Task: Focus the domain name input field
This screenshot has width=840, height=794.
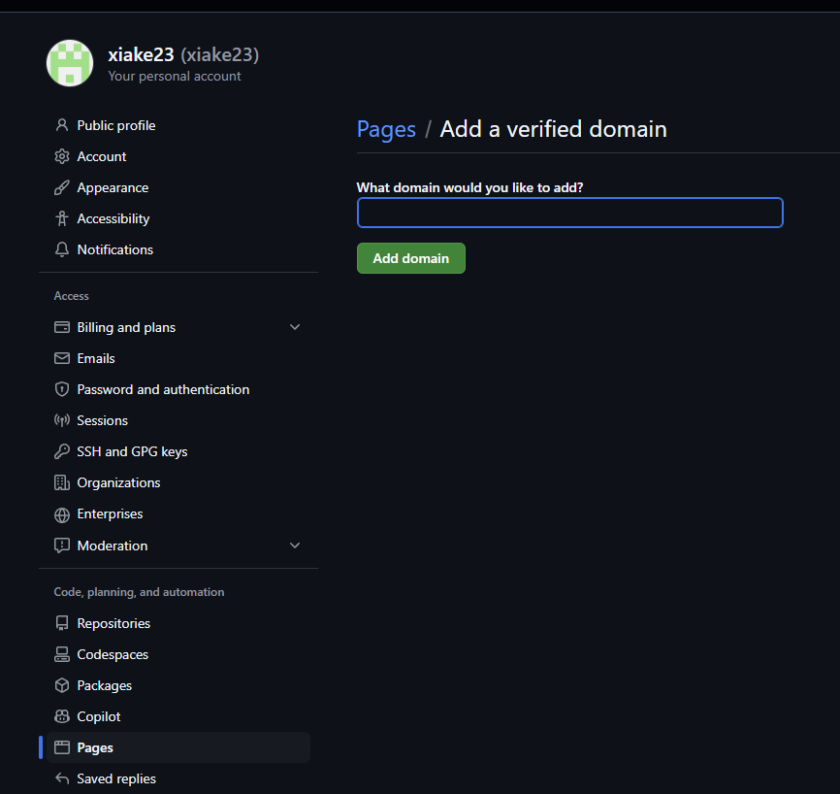Action: coord(570,213)
